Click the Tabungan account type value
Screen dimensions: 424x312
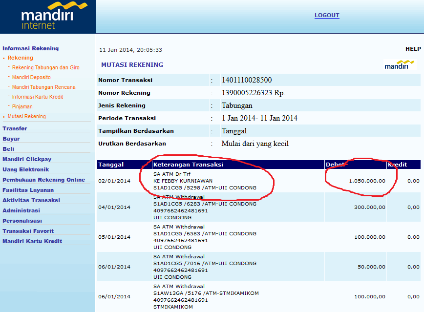click(x=237, y=105)
